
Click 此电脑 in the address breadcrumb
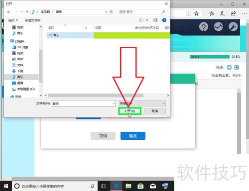(45, 11)
